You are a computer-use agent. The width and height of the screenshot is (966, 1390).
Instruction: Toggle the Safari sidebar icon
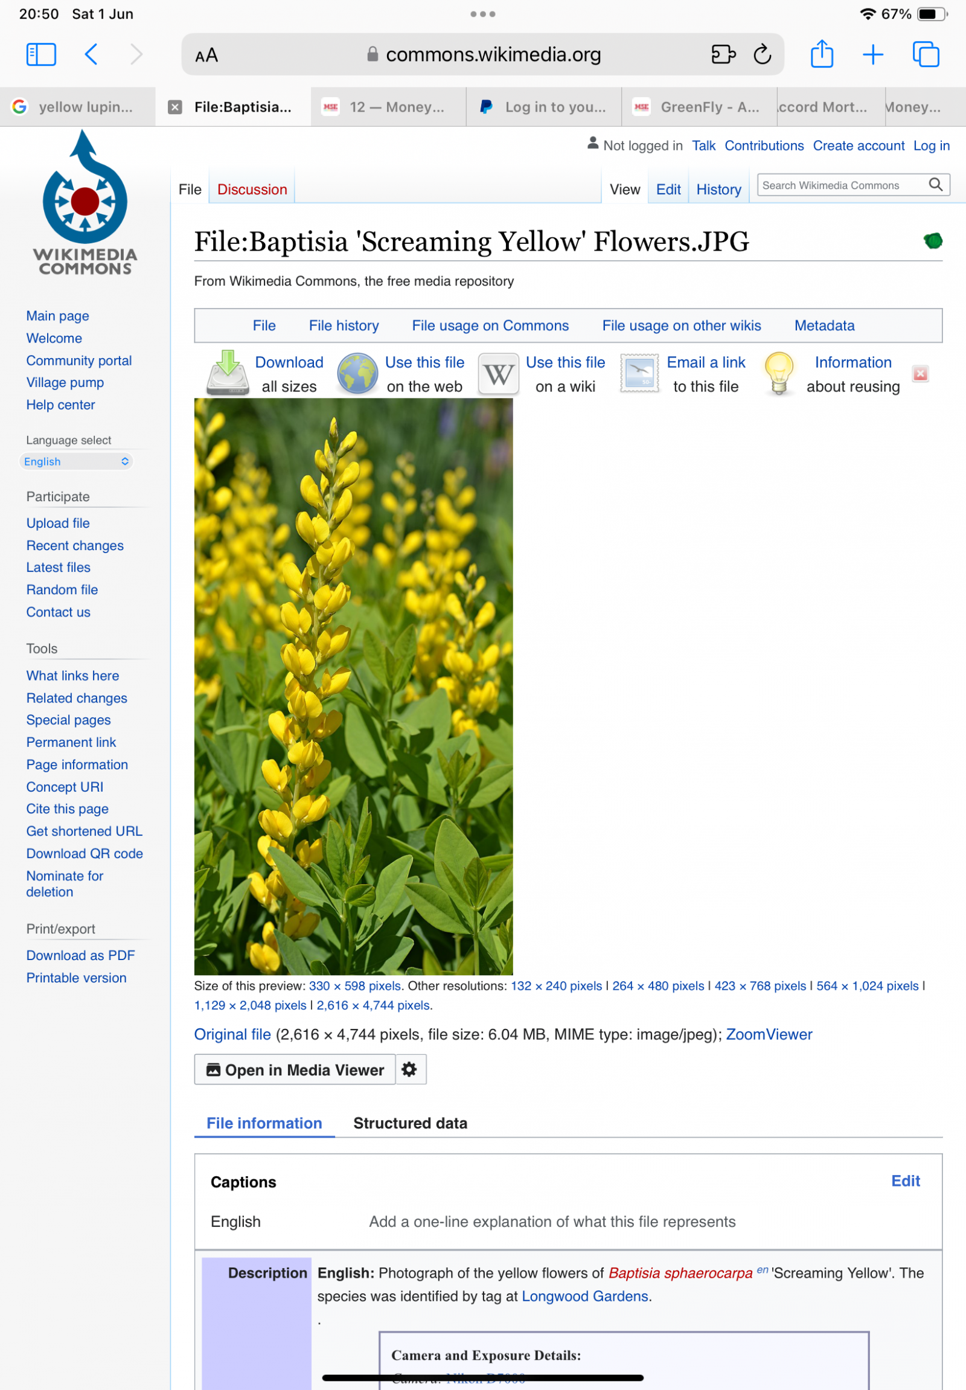(x=41, y=54)
